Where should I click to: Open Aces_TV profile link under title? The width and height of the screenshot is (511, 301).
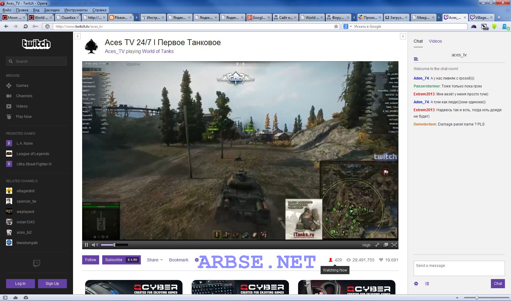pyautogui.click(x=115, y=51)
